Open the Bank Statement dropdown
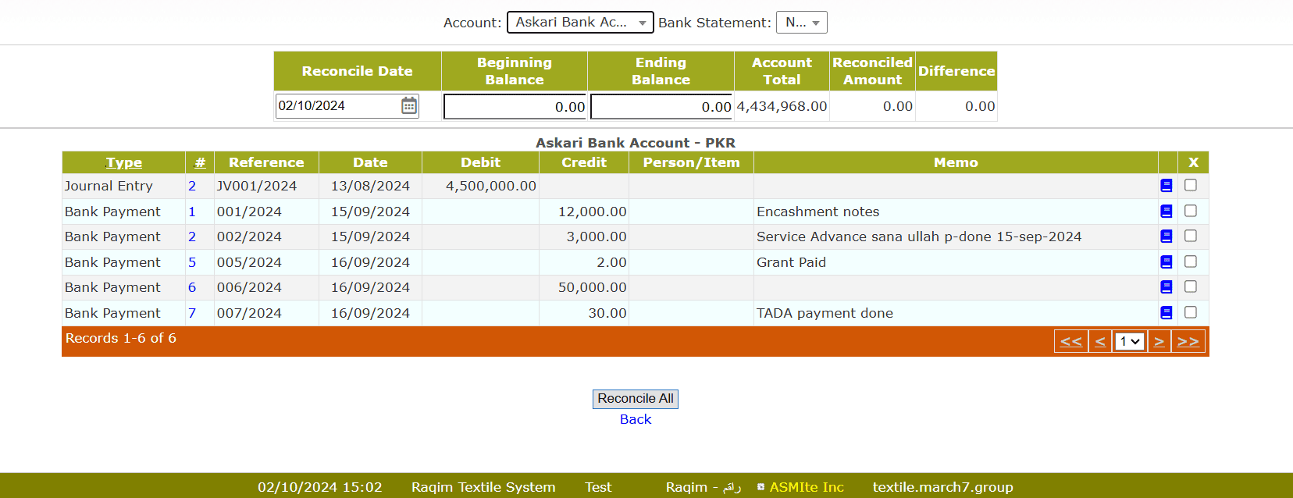The image size is (1293, 498). (x=801, y=23)
